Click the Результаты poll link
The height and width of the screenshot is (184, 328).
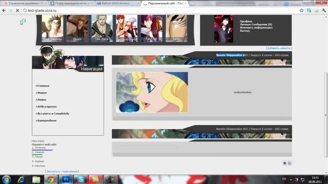pyautogui.click(x=53, y=172)
